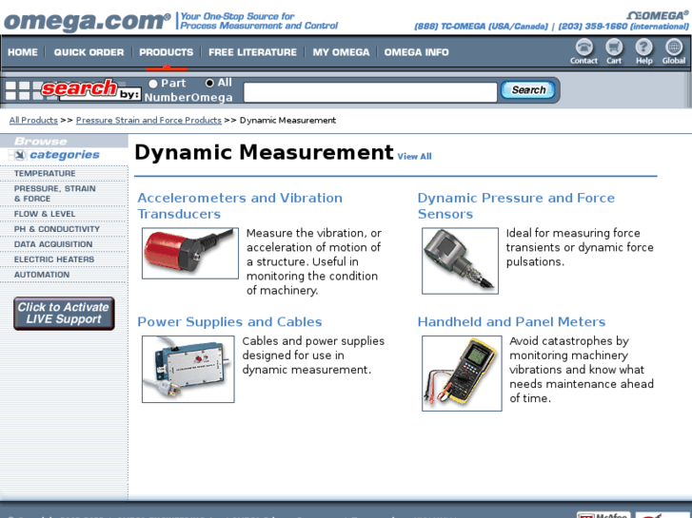
Task: Click the pressure sensor product thumbnail
Action: pyautogui.click(x=461, y=260)
